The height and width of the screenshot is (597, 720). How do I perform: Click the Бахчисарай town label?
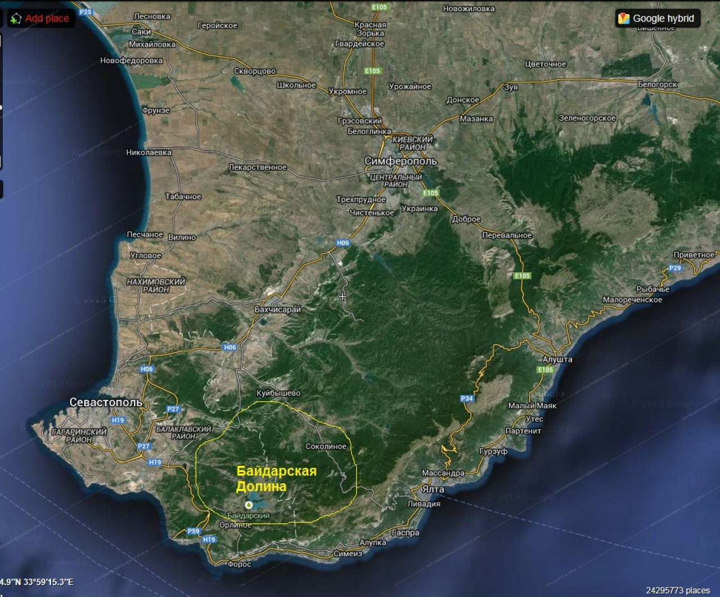tap(278, 309)
